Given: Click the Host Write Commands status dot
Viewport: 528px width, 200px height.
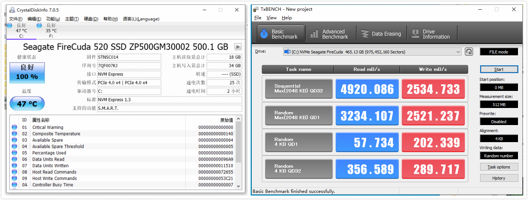Looking at the screenshot, I should (x=14, y=178).
